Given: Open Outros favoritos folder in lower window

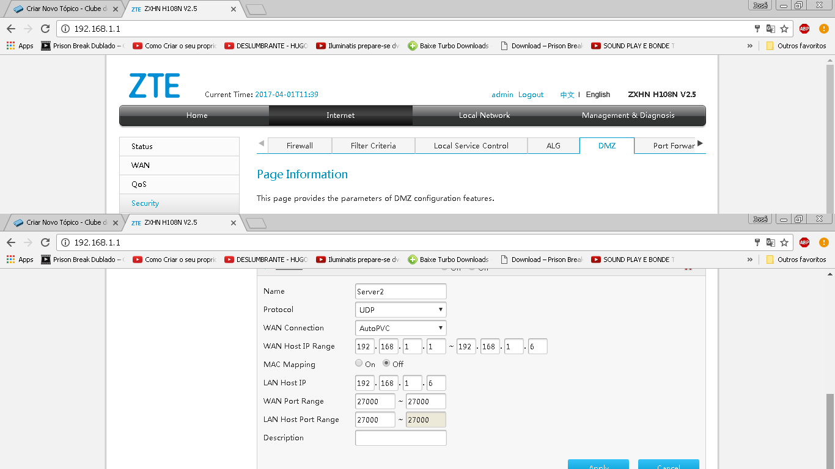Looking at the screenshot, I should pyautogui.click(x=796, y=260).
